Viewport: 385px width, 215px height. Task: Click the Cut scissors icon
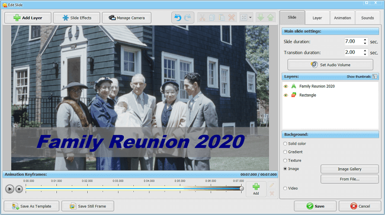pyautogui.click(x=202, y=18)
